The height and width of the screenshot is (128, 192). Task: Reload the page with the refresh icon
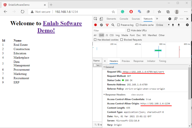click(22, 12)
